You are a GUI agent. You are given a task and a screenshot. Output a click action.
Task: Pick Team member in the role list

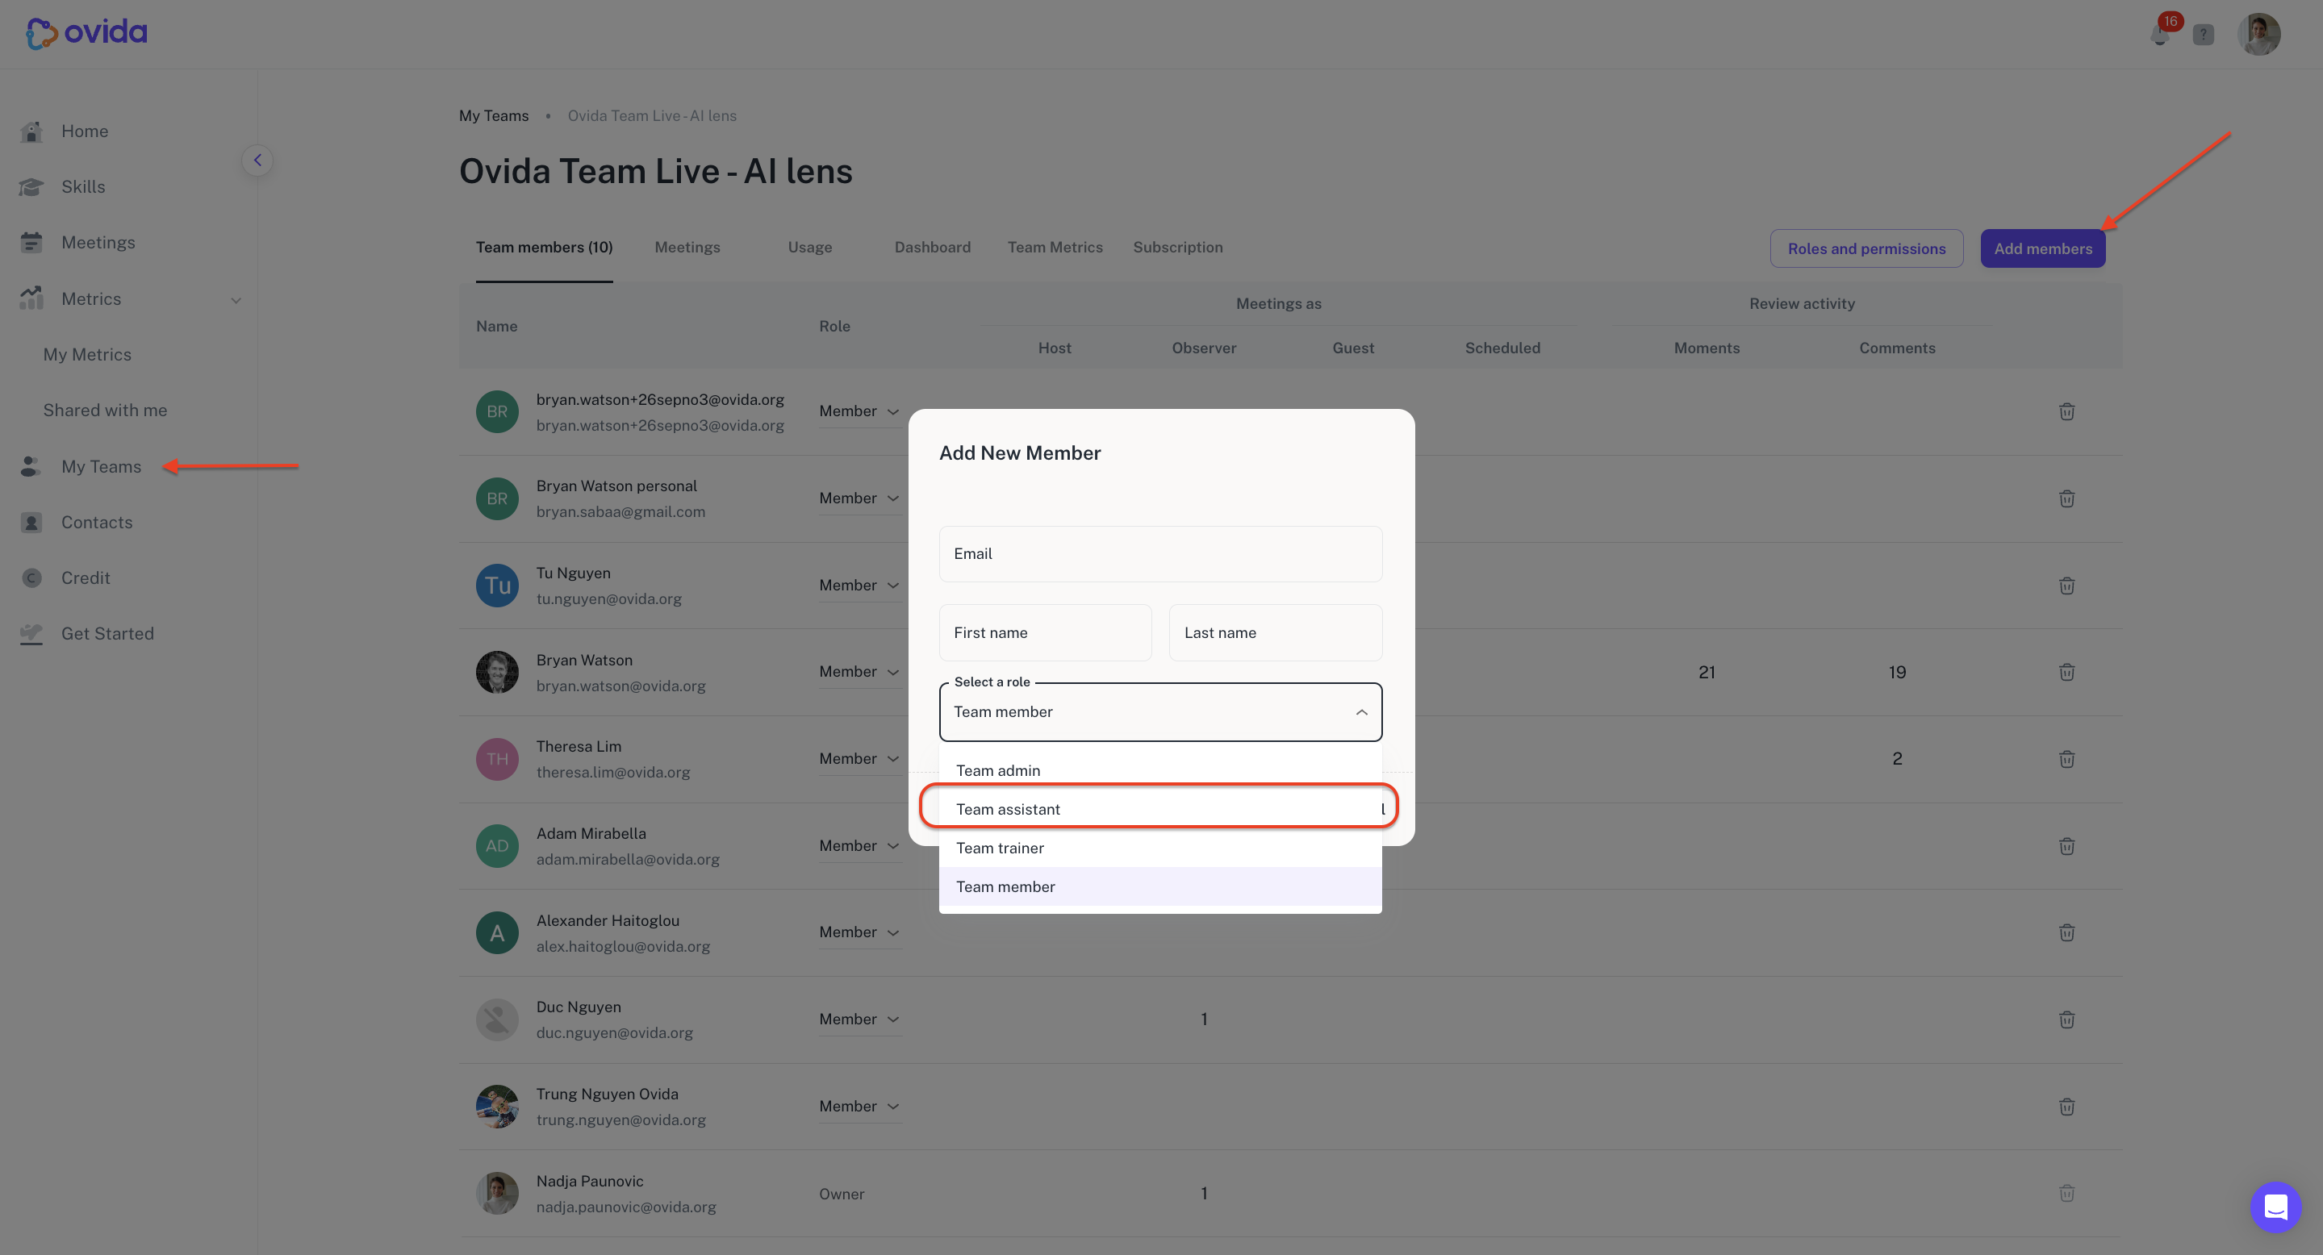click(1159, 887)
